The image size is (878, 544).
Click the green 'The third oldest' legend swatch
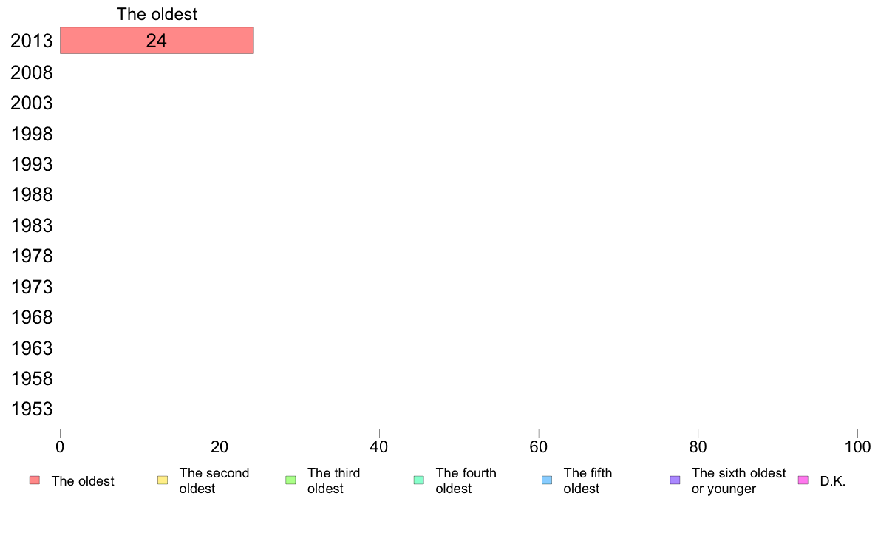[x=290, y=480]
